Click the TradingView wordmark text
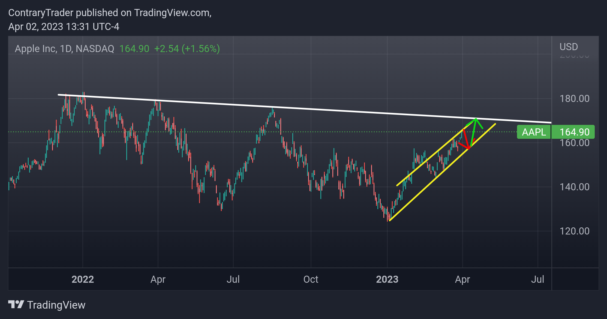 point(56,305)
